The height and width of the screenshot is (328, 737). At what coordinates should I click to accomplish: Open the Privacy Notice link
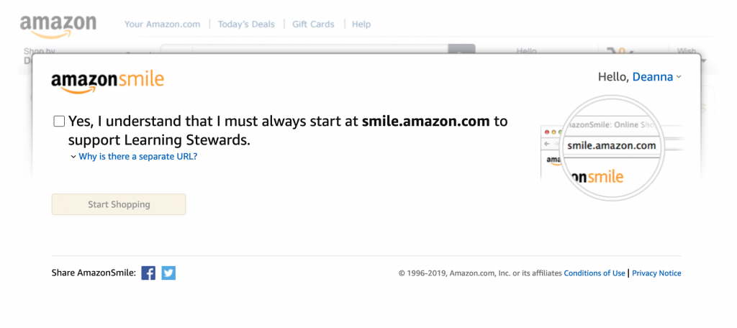656,273
